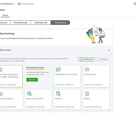
Task: Click '1 hour 30 mins' on Solutions card
Action: pos(60,85)
